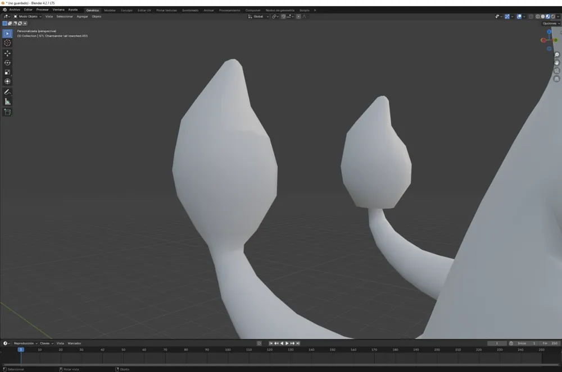The height and width of the screenshot is (372, 562).
Task: Switch to the Modelar workspace tab
Action: 110,10
